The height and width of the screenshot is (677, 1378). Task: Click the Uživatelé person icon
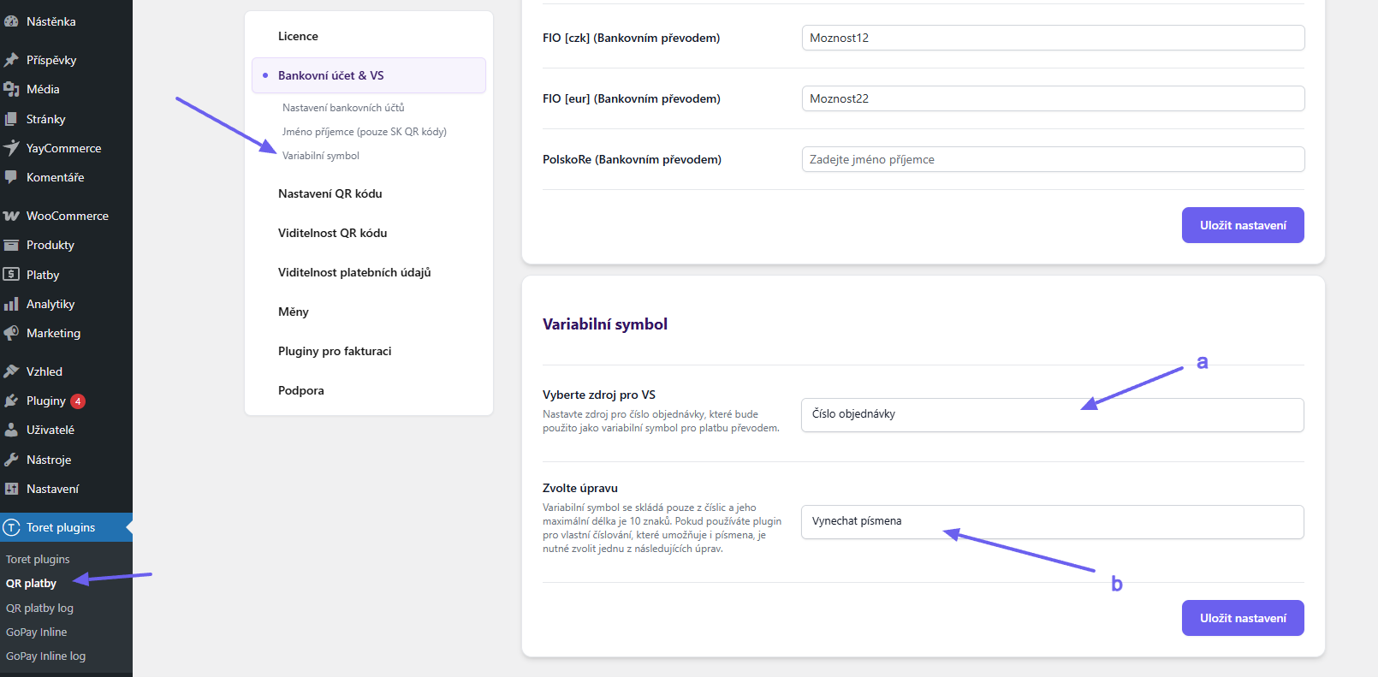(x=11, y=430)
